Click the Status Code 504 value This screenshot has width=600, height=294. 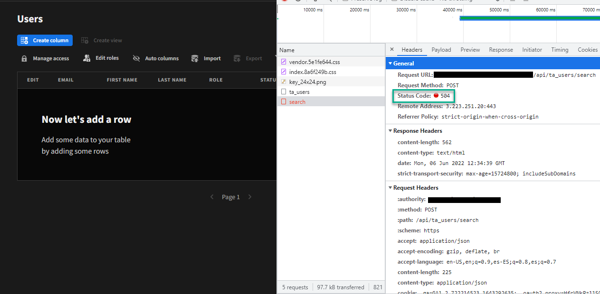[445, 96]
